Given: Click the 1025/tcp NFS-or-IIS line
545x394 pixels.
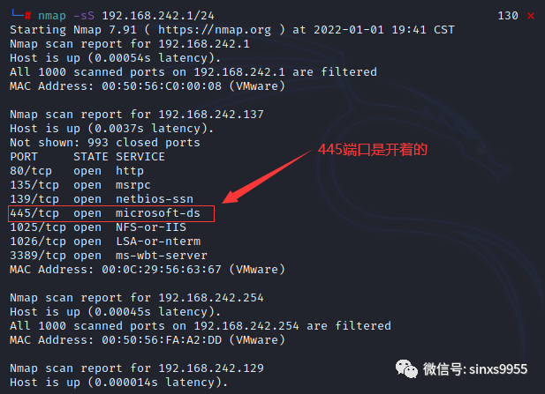Looking at the screenshot, I should tap(98, 227).
